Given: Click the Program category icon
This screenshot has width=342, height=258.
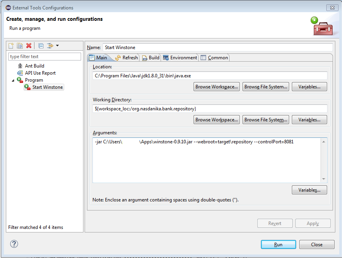Looking at the screenshot, I should point(20,80).
